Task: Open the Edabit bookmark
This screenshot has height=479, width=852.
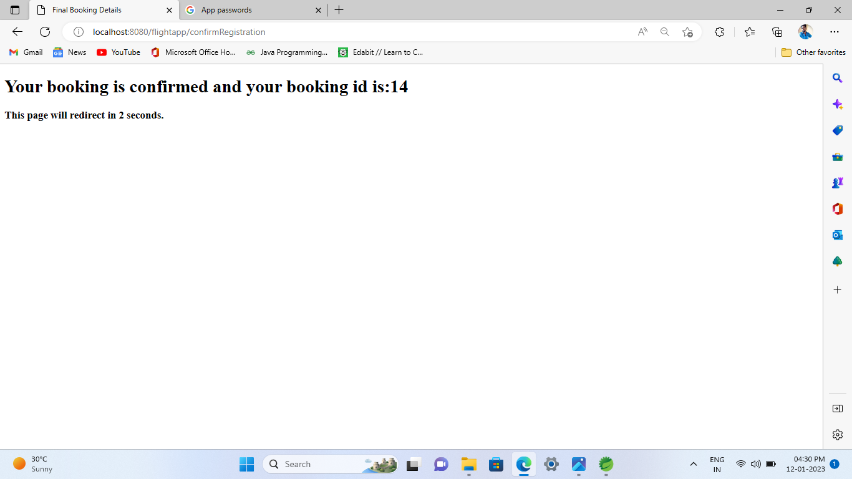Action: point(380,52)
